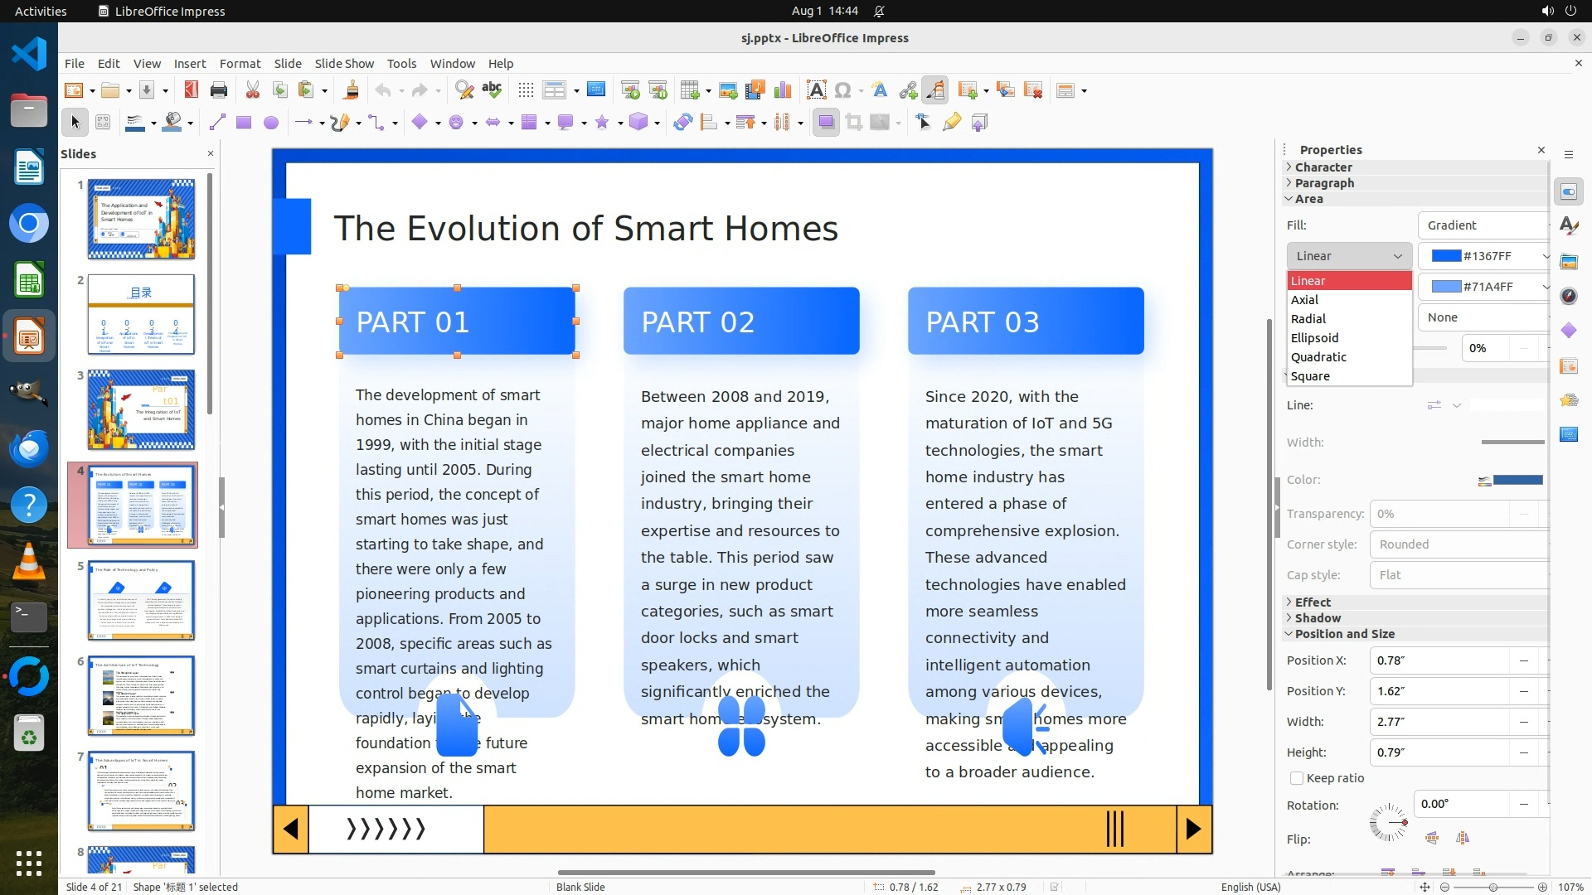Image resolution: width=1592 pixels, height=895 pixels.
Task: Open Thunderbird from the Ubuntu dock
Action: coord(29,448)
